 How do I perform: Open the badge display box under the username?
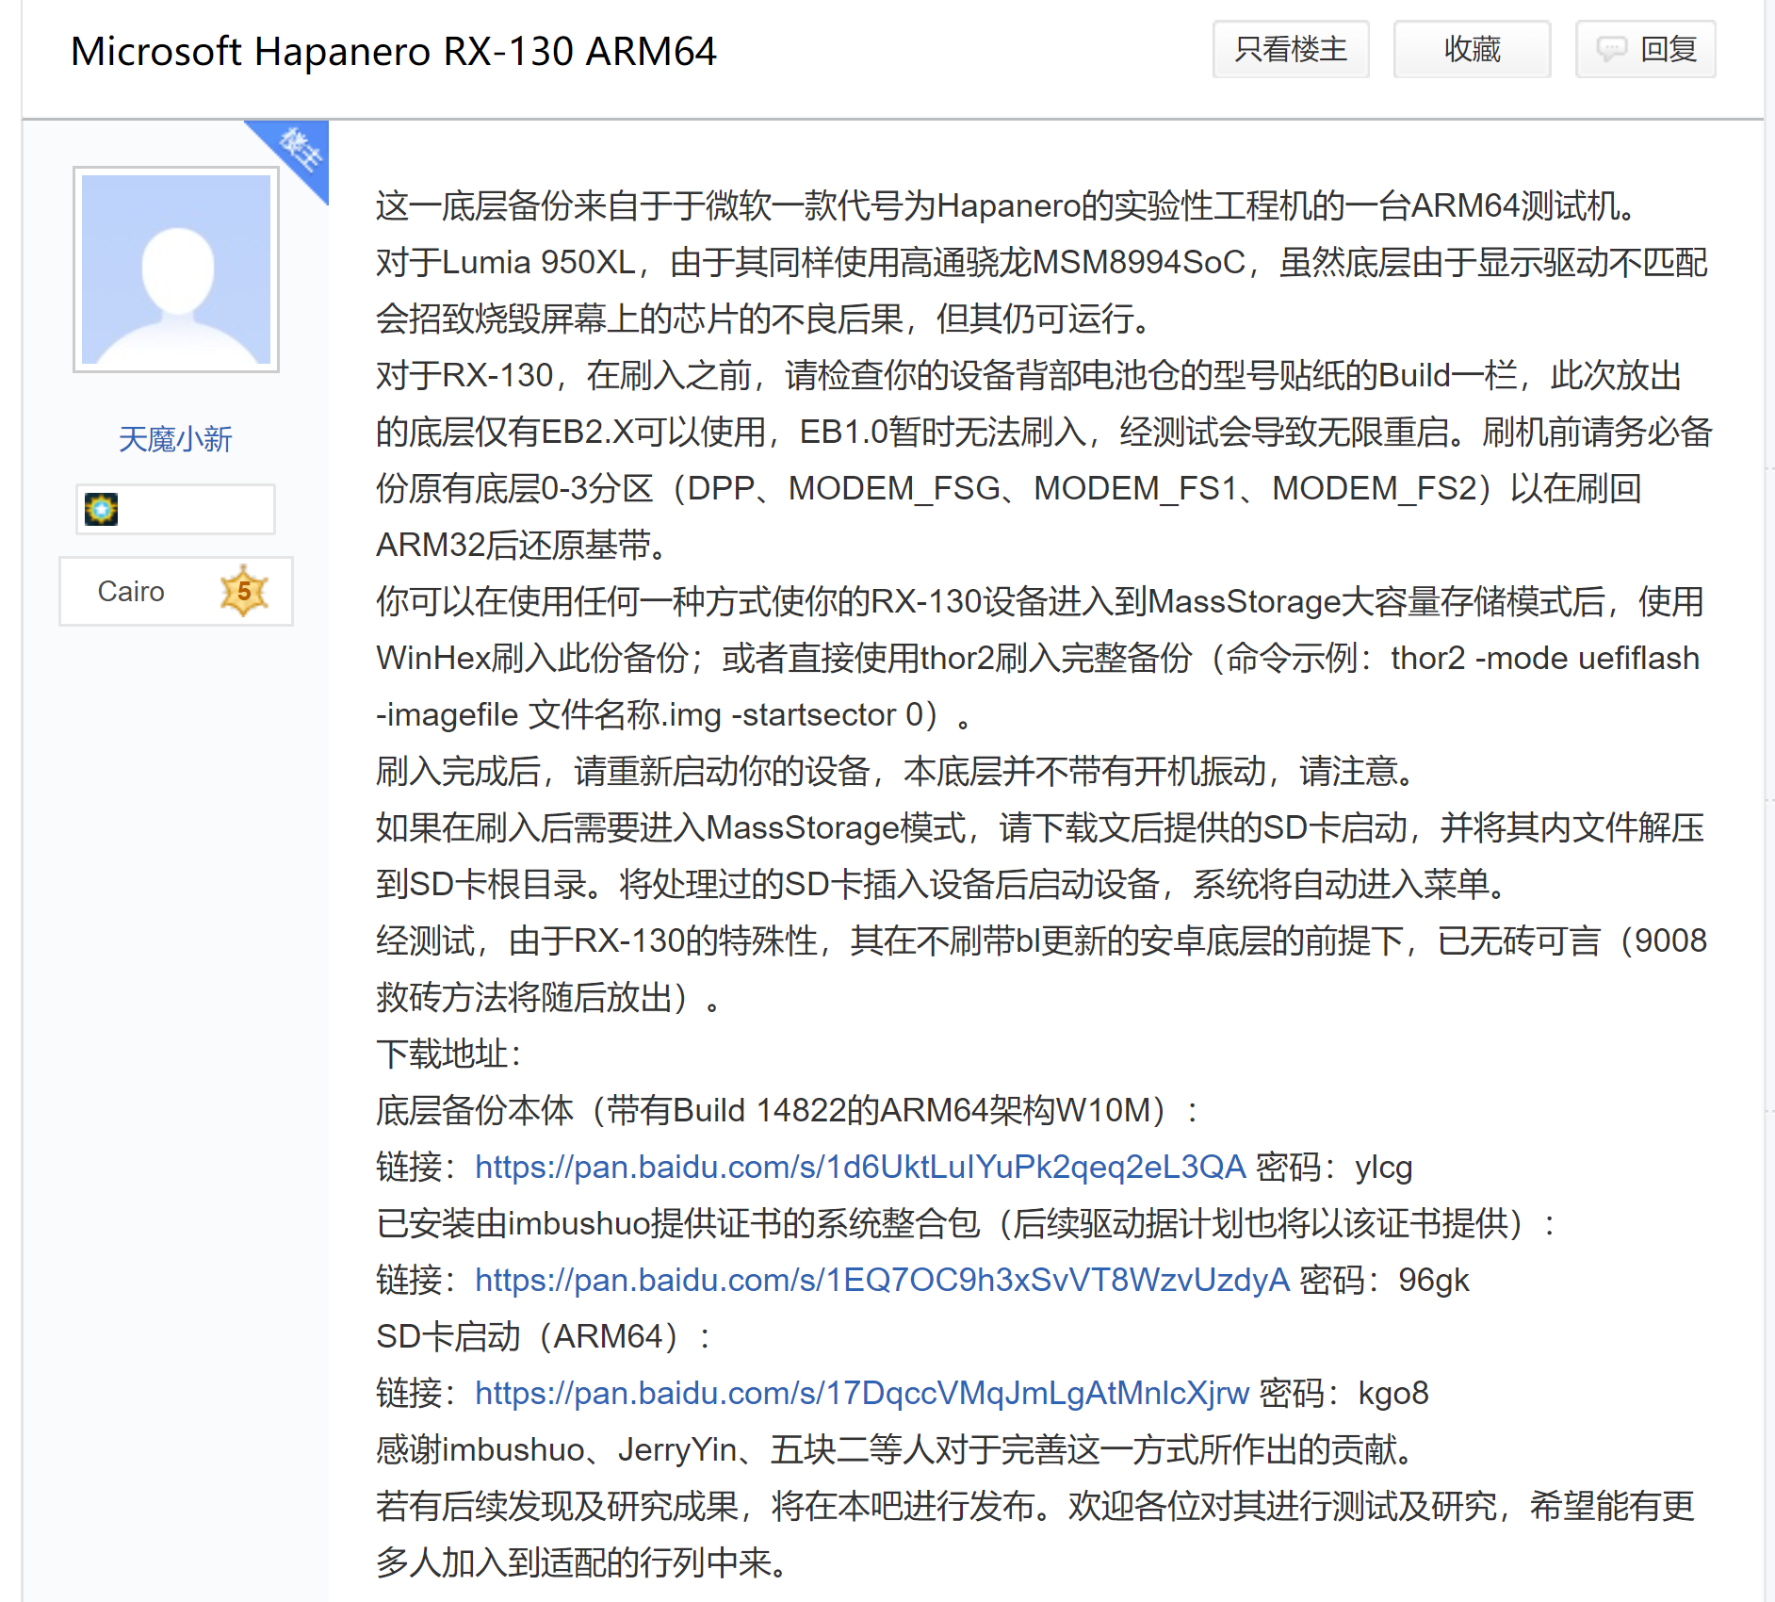click(x=175, y=509)
